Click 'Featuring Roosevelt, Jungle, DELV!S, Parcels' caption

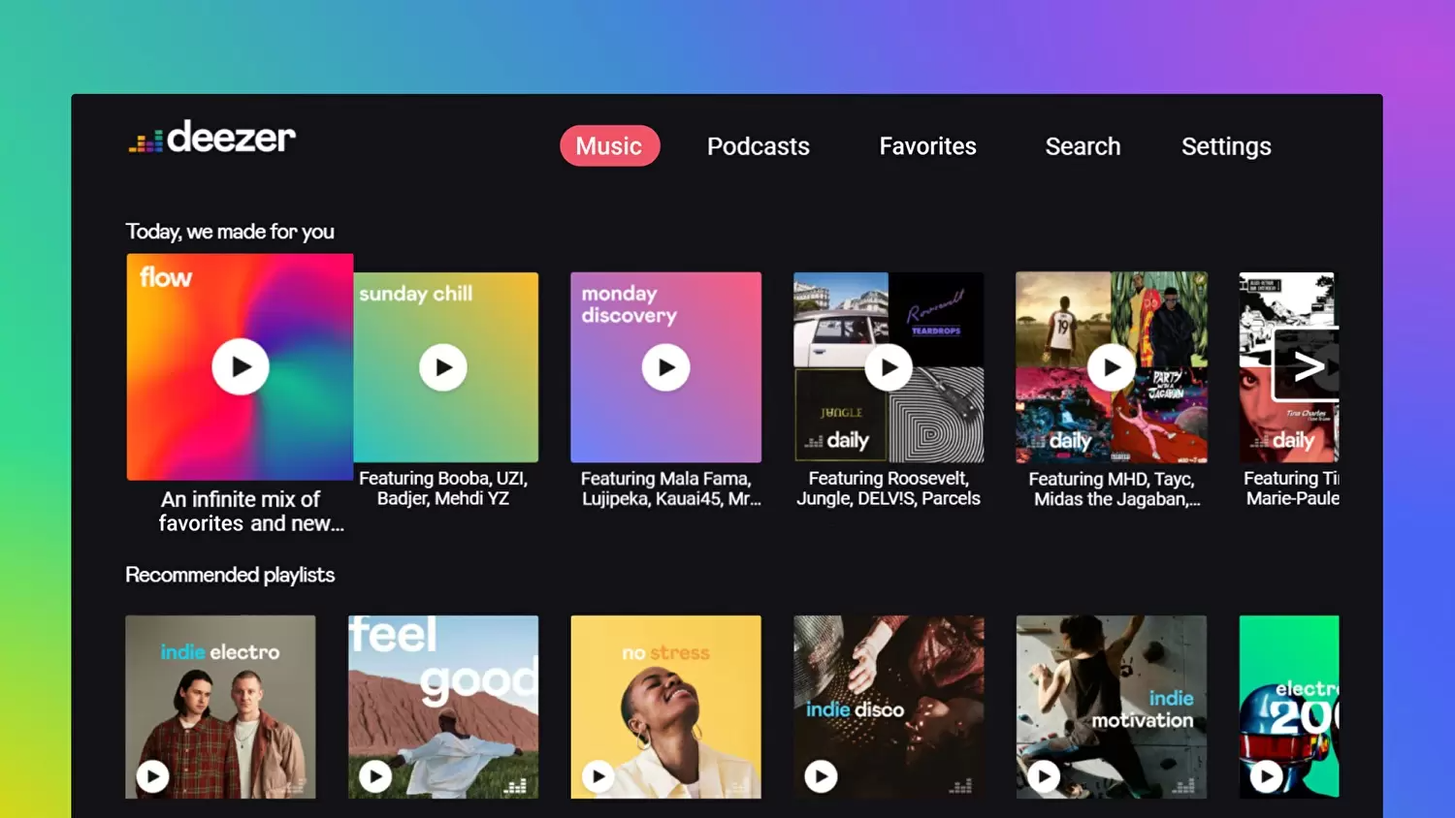(889, 488)
